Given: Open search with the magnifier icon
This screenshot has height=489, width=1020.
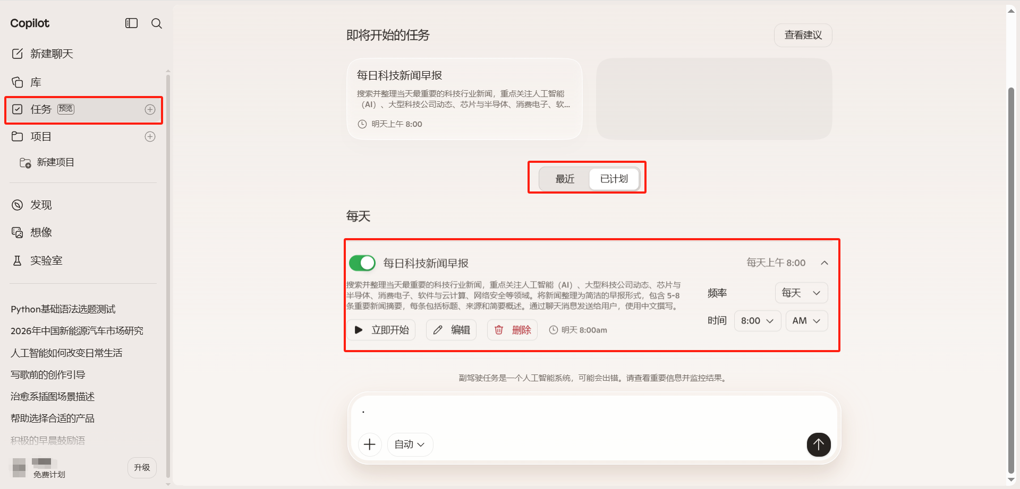Looking at the screenshot, I should tap(157, 23).
